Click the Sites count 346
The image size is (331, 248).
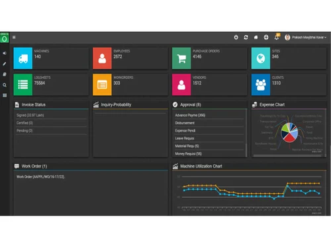click(275, 57)
